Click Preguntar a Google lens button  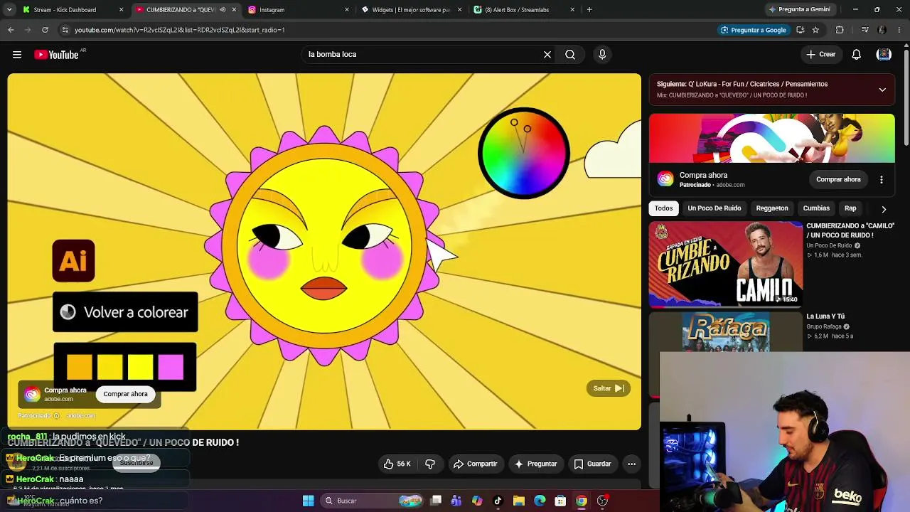(753, 30)
